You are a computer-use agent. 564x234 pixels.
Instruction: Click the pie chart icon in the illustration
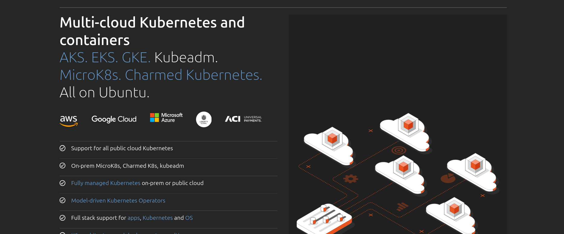click(x=448, y=178)
